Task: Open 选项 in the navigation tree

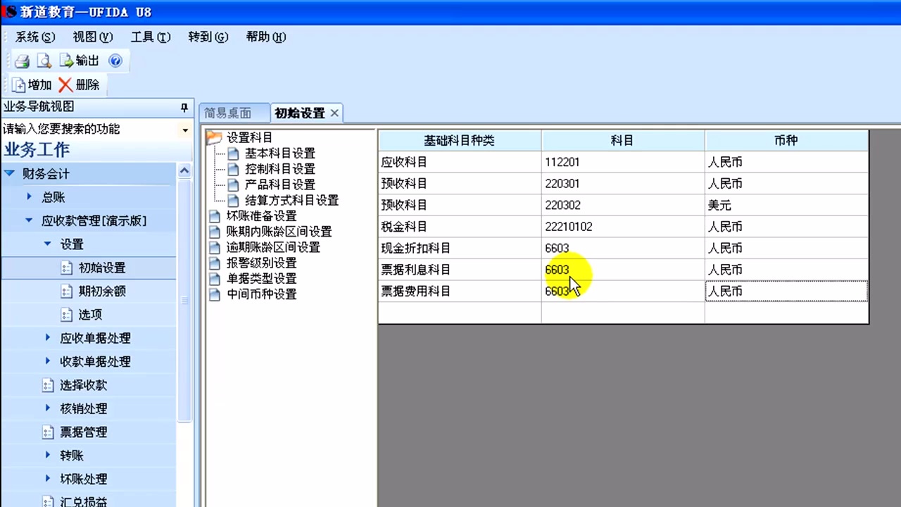Action: pos(89,315)
